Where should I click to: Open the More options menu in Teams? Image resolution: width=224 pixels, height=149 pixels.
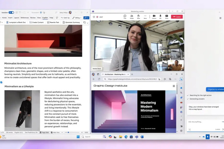pyautogui.click(x=145, y=16)
